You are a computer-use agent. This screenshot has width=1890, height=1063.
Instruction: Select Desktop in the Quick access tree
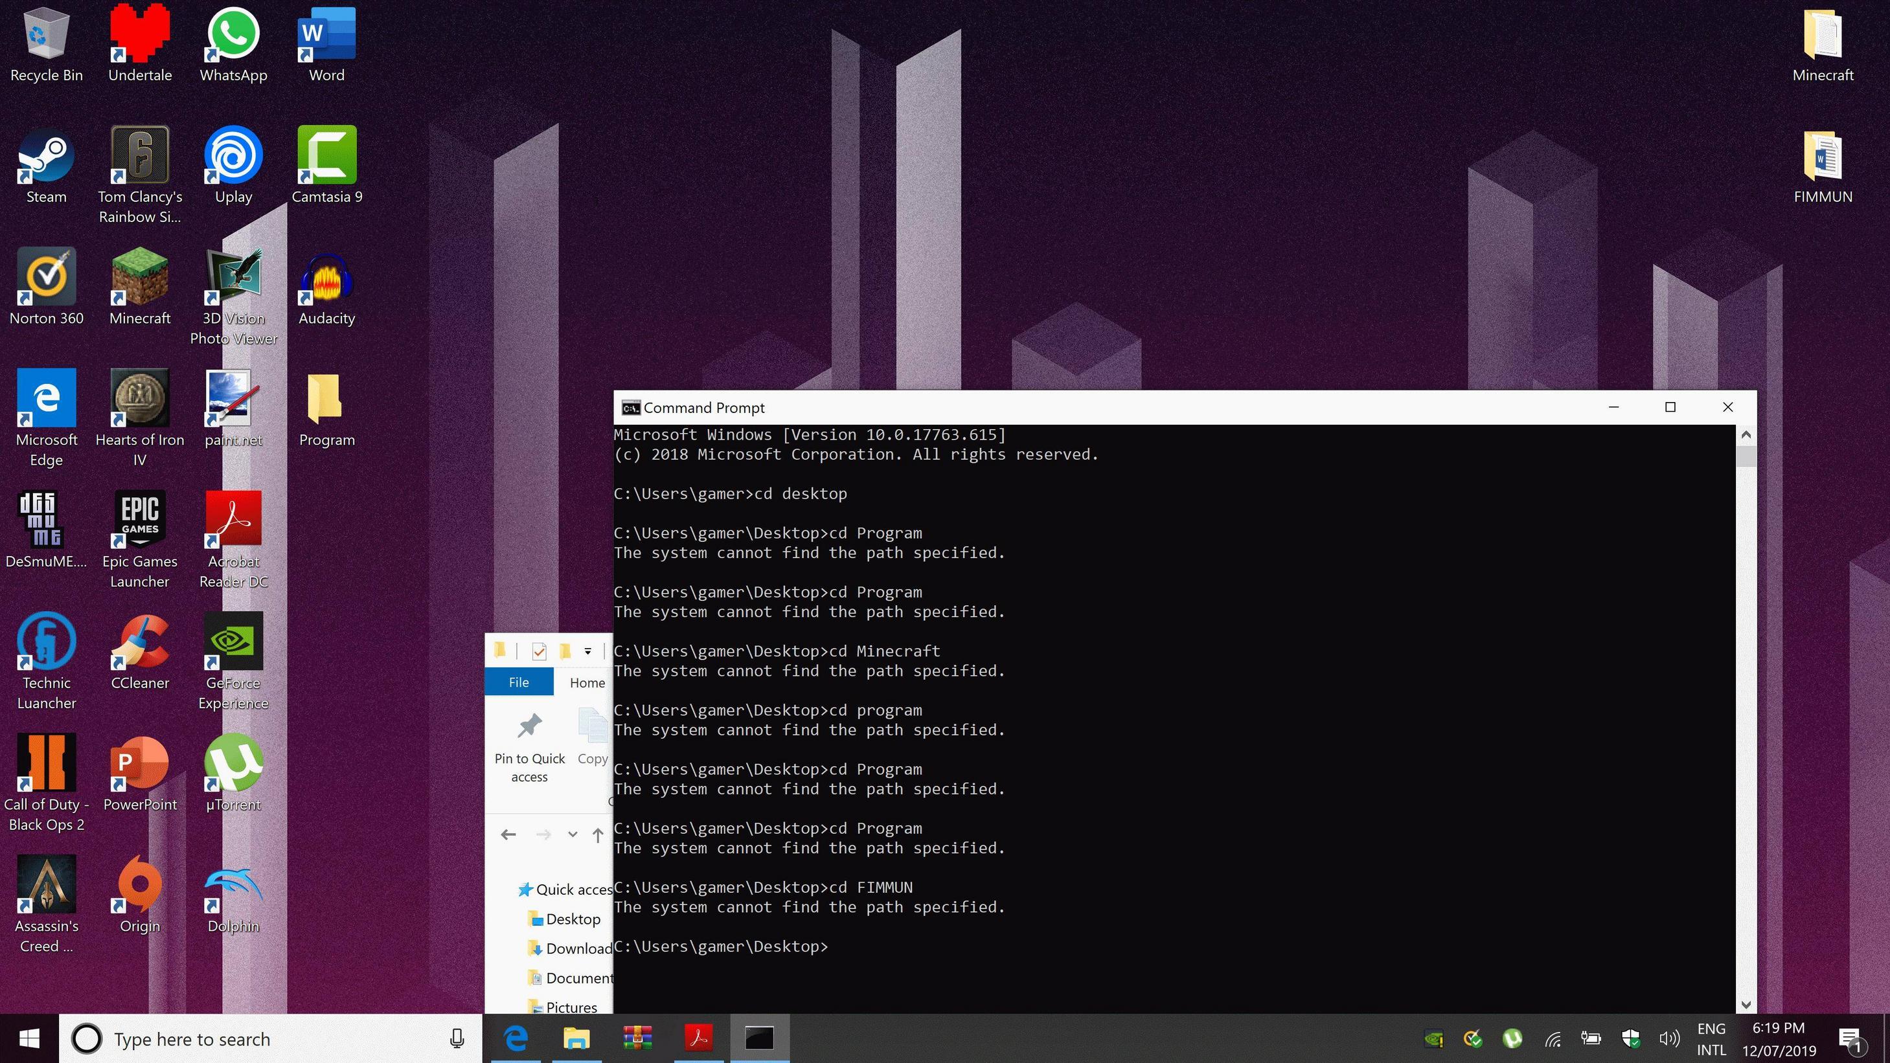[x=573, y=919]
